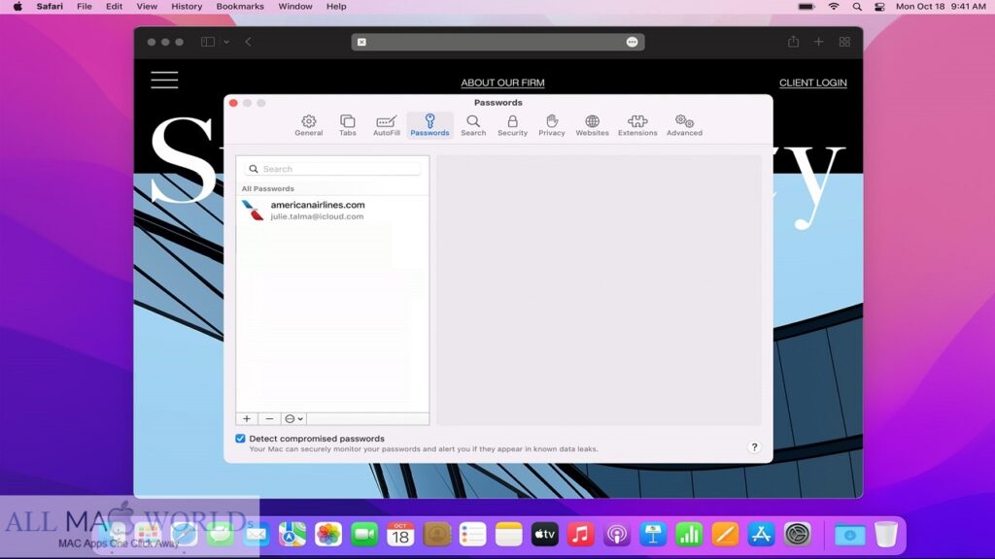Viewport: 995px width, 559px height.
Task: Open Reminders from the Dock
Action: (x=473, y=535)
